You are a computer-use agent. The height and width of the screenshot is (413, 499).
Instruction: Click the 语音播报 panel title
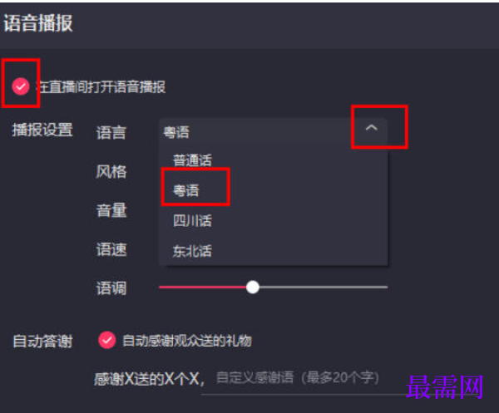click(x=38, y=23)
